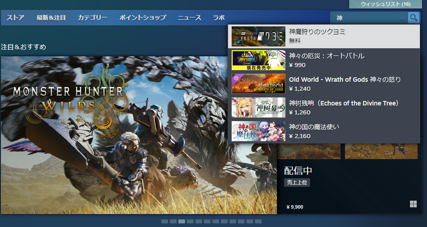Click the ¥ 990 price text
The image size is (427, 227).
click(297, 65)
